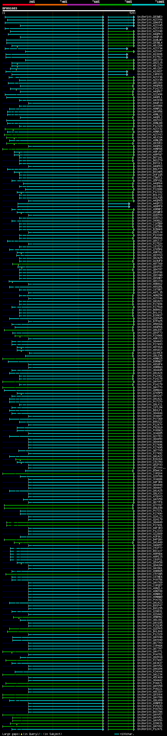The width and height of the screenshot is (167, 736).
Task: Select hit label UniRef100_P27517
Action: pyautogui.click(x=150, y=57)
